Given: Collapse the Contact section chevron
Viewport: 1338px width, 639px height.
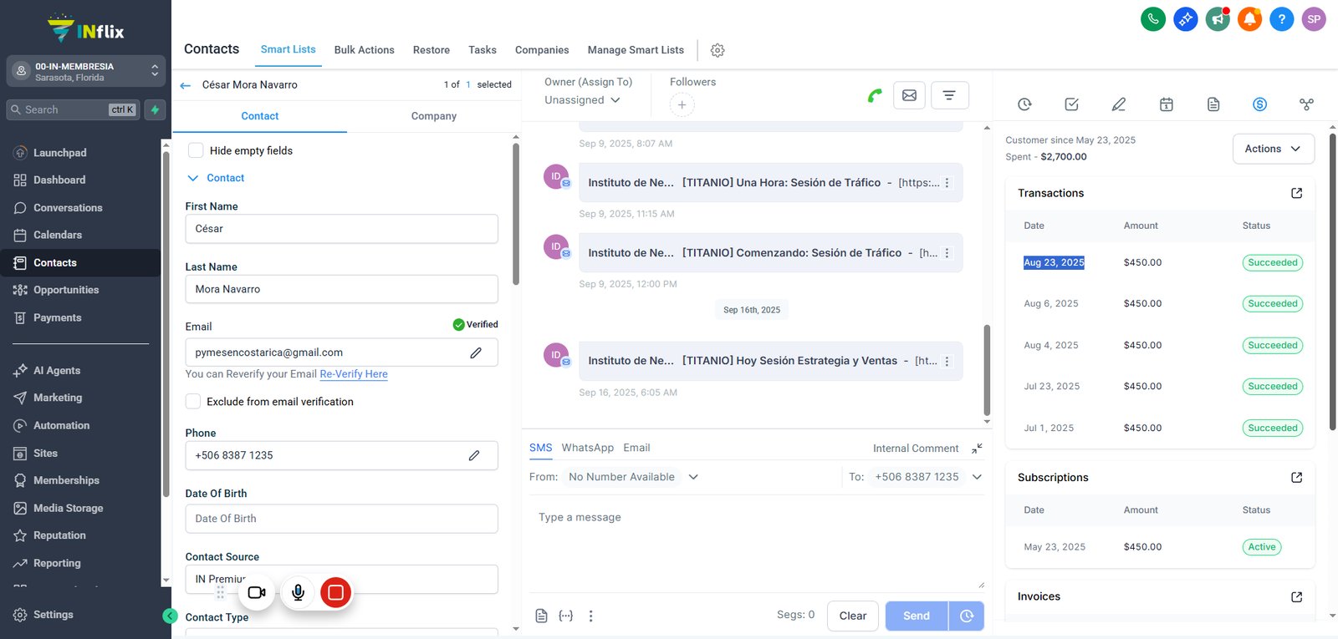Looking at the screenshot, I should tap(193, 178).
